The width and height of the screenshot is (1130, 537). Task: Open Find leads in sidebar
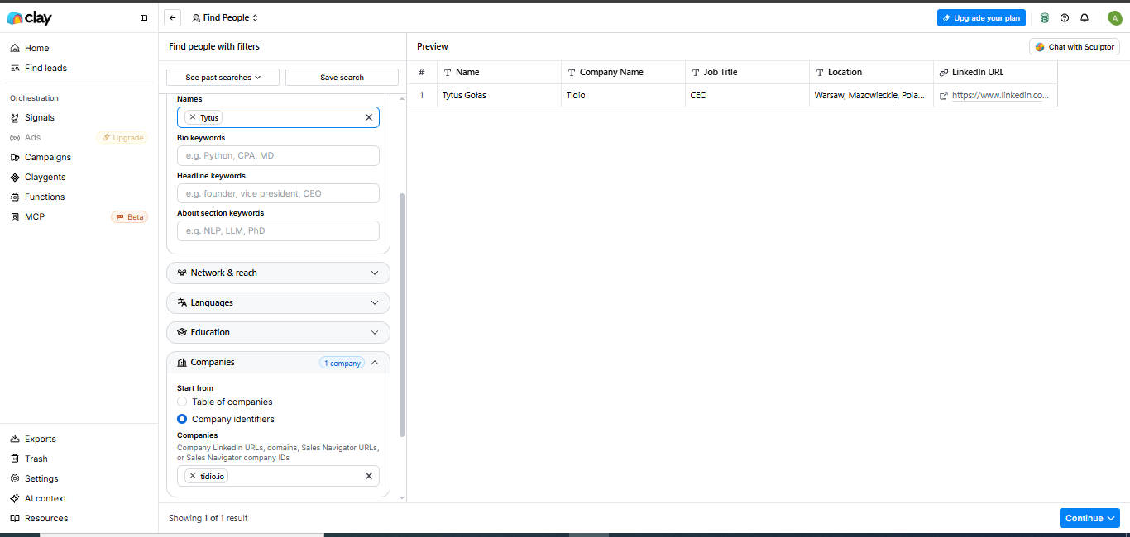click(x=45, y=68)
